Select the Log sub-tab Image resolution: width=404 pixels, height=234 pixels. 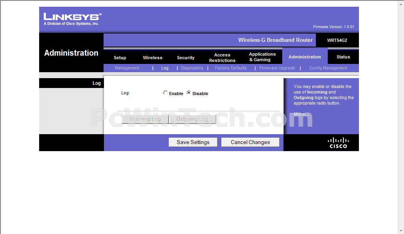165,68
